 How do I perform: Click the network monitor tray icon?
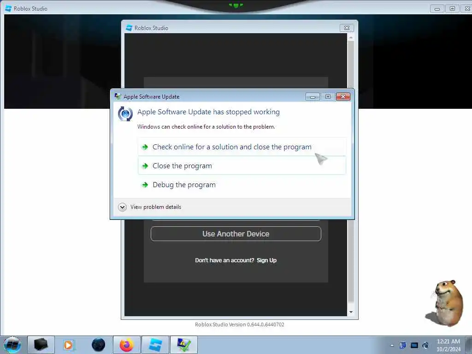pos(414,345)
